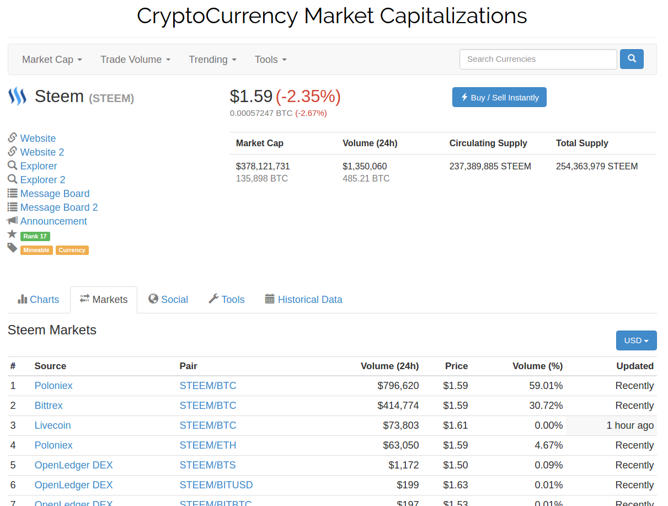Click the Mineable tag badge

(x=36, y=250)
